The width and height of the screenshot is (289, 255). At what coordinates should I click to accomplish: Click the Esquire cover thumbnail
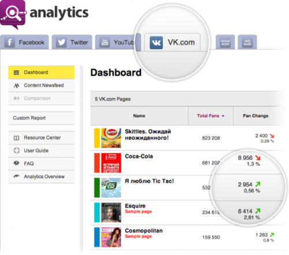111,212
